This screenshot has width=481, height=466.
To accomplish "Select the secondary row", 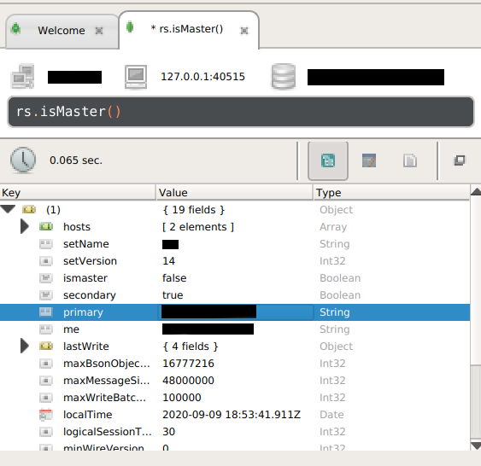I will (235, 295).
